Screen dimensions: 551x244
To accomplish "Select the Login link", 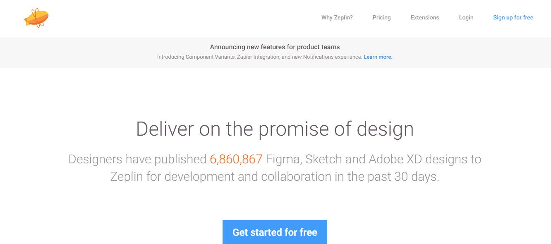I will (466, 17).
